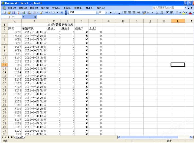This screenshot has height=143, width=194.
Task: Apply Borders to selected cell
Action: (x=177, y=13)
